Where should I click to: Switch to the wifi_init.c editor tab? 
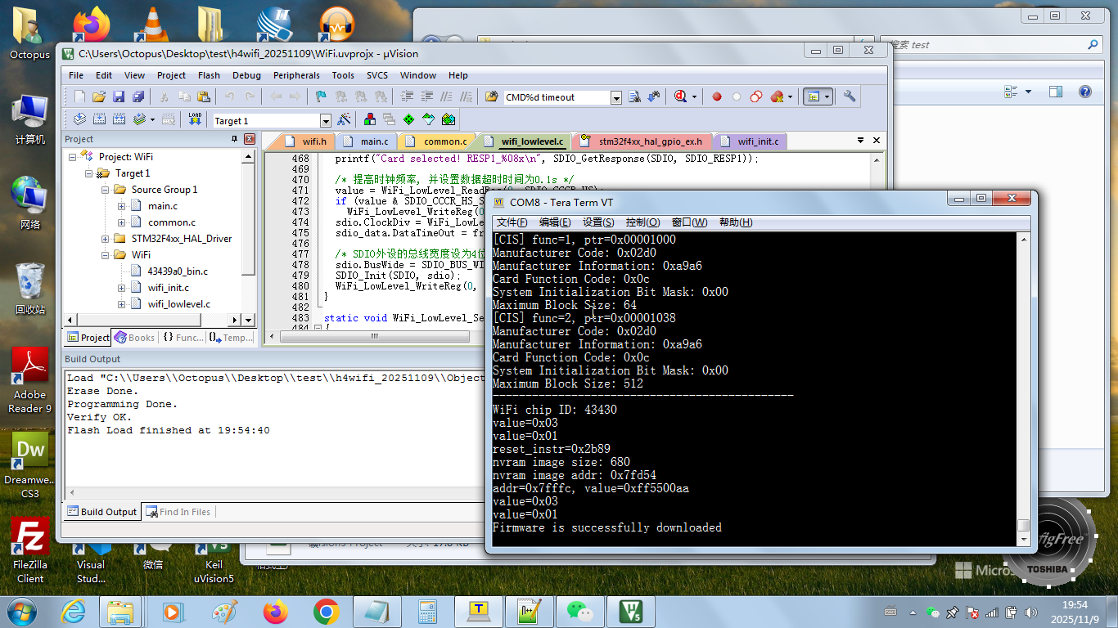tap(758, 141)
